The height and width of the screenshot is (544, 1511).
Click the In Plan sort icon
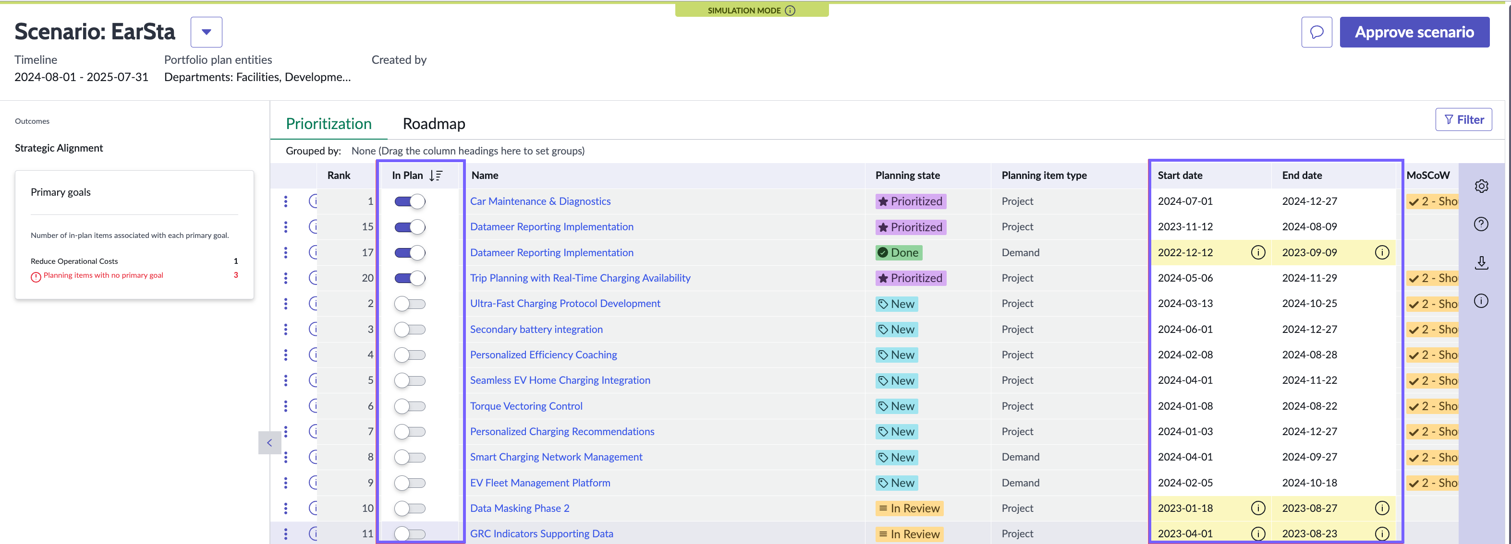pyautogui.click(x=436, y=176)
